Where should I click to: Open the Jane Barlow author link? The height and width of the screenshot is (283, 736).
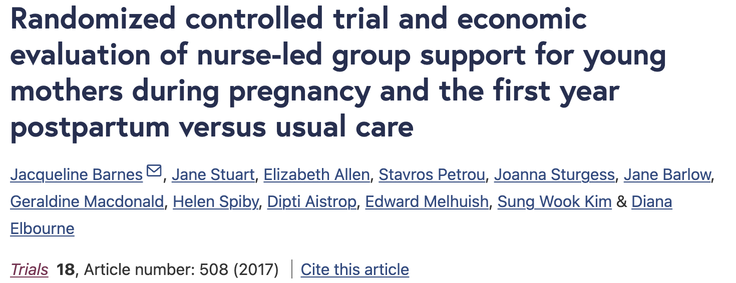[667, 174]
